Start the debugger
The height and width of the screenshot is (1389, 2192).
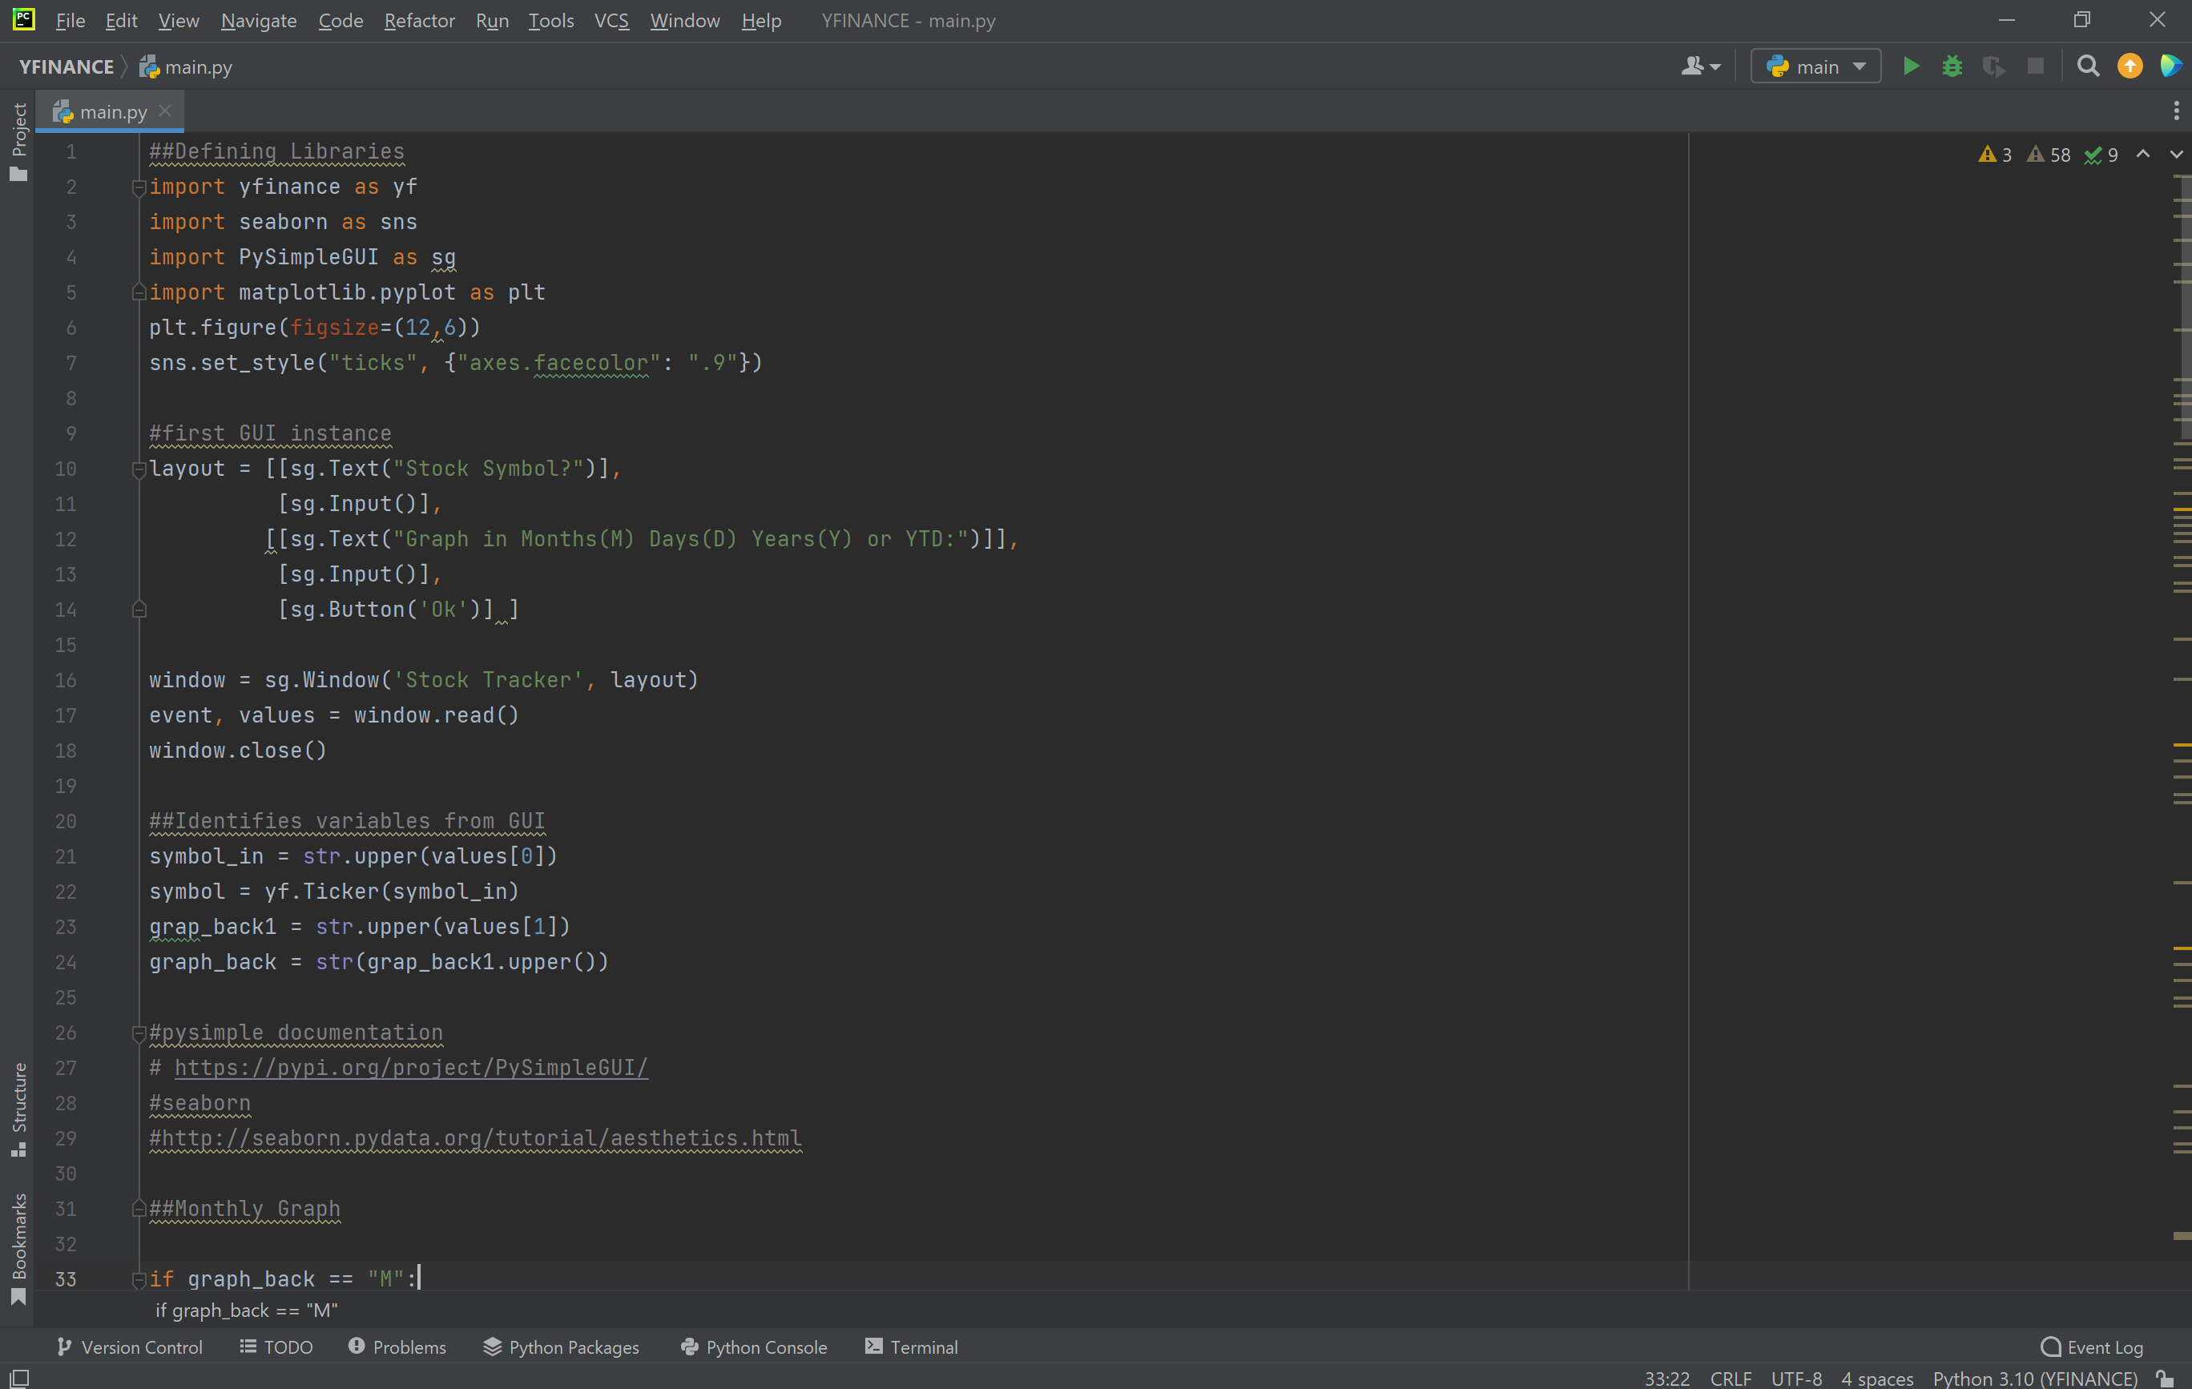coord(1952,66)
